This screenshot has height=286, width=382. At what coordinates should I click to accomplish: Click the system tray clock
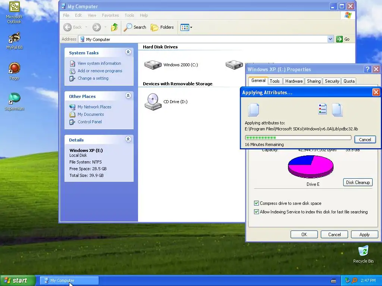368,280
